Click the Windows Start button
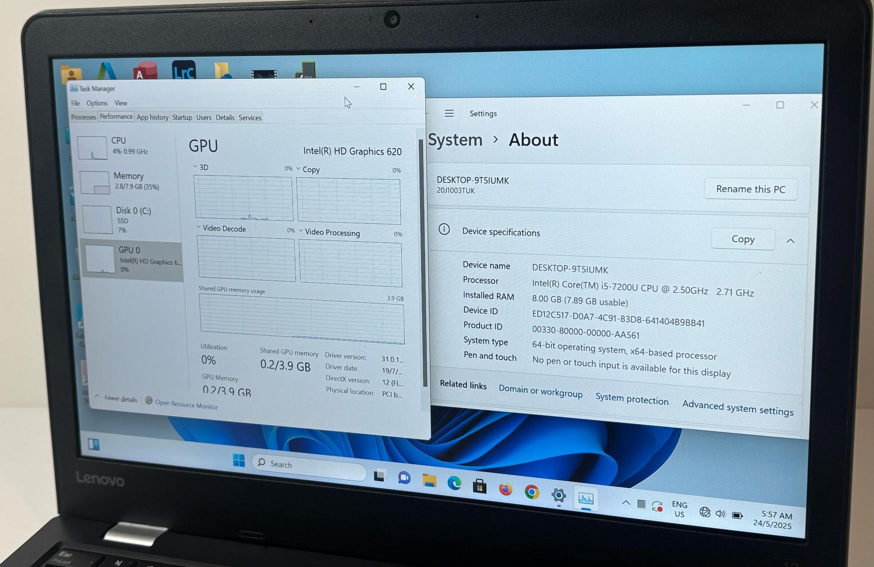This screenshot has height=567, width=874. [239, 460]
